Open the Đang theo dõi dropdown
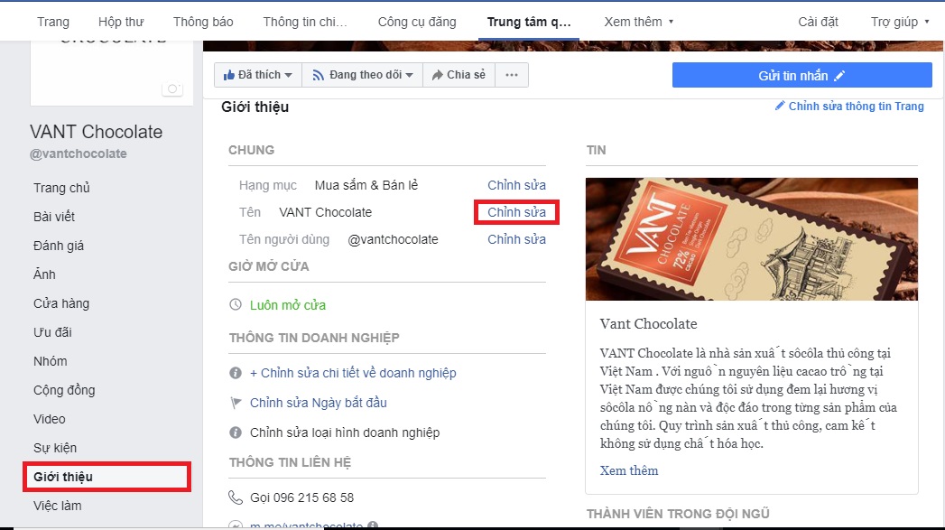The height and width of the screenshot is (530, 945). click(363, 75)
